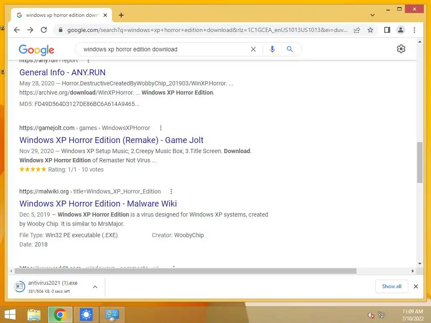Click the gamejolt.com result URL

[x=85, y=128]
